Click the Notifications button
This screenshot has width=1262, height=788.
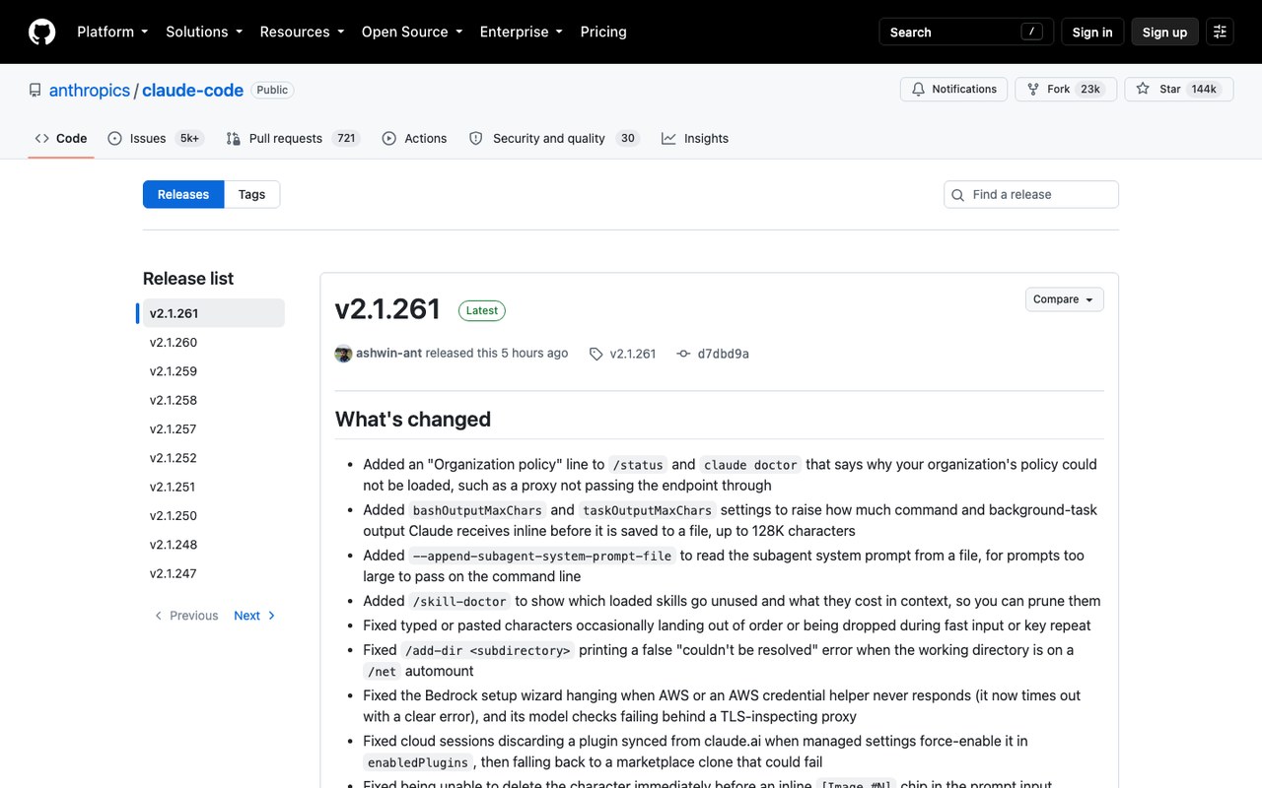954,89
